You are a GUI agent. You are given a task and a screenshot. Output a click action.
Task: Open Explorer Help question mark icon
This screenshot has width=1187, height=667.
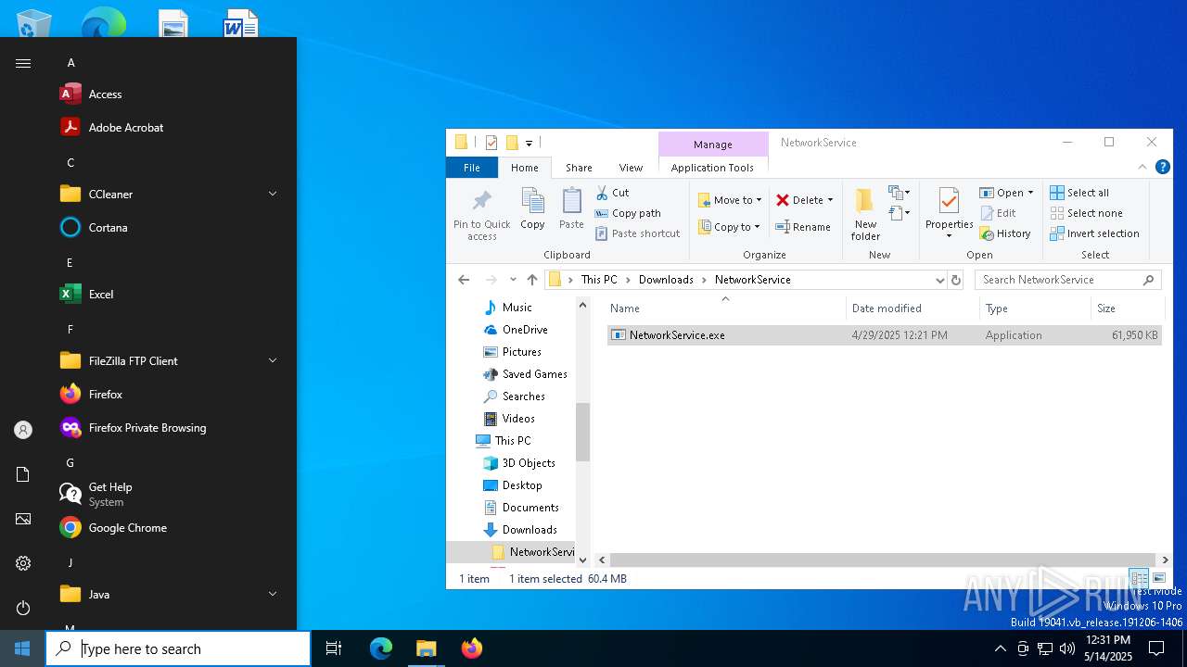coord(1163,168)
